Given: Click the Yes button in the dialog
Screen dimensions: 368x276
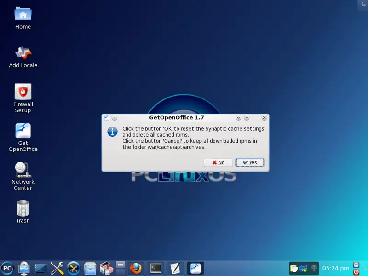Looking at the screenshot, I should pos(250,163).
